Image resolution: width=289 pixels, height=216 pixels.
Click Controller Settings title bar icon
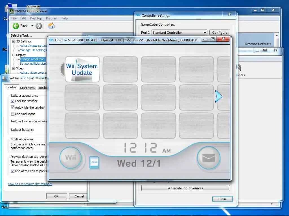pyautogui.click(x=138, y=15)
